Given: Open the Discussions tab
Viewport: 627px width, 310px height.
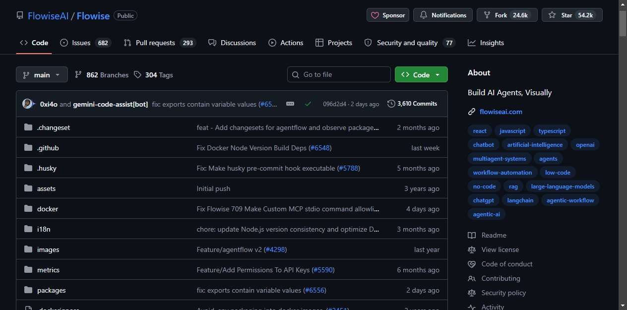Looking at the screenshot, I should coord(232,43).
